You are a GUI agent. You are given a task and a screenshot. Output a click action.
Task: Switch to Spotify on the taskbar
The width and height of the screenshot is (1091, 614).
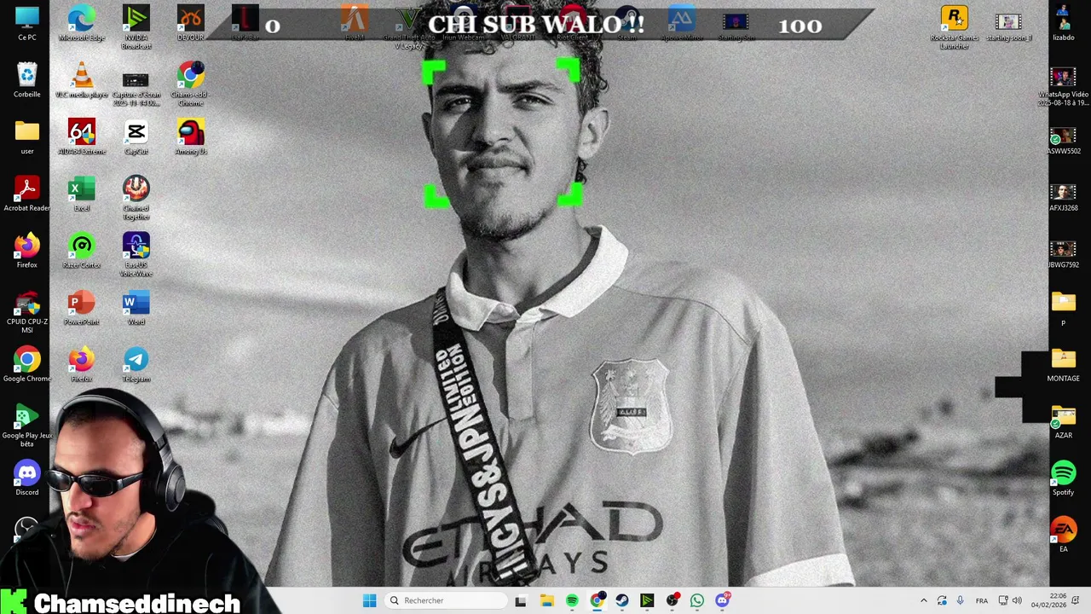click(572, 600)
